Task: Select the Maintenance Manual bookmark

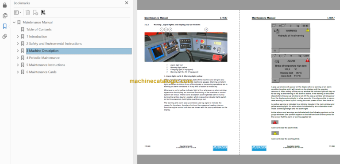Action: [38, 22]
